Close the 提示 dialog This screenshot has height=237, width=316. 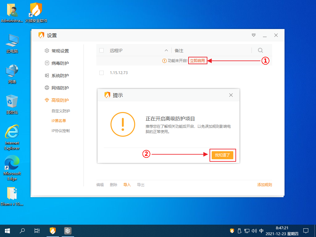click(231, 95)
